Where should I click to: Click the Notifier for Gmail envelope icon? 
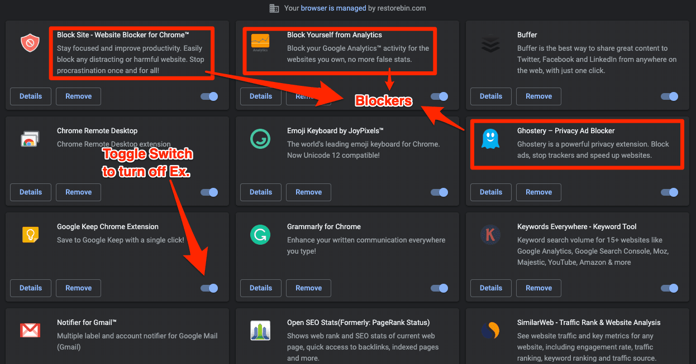pos(30,331)
